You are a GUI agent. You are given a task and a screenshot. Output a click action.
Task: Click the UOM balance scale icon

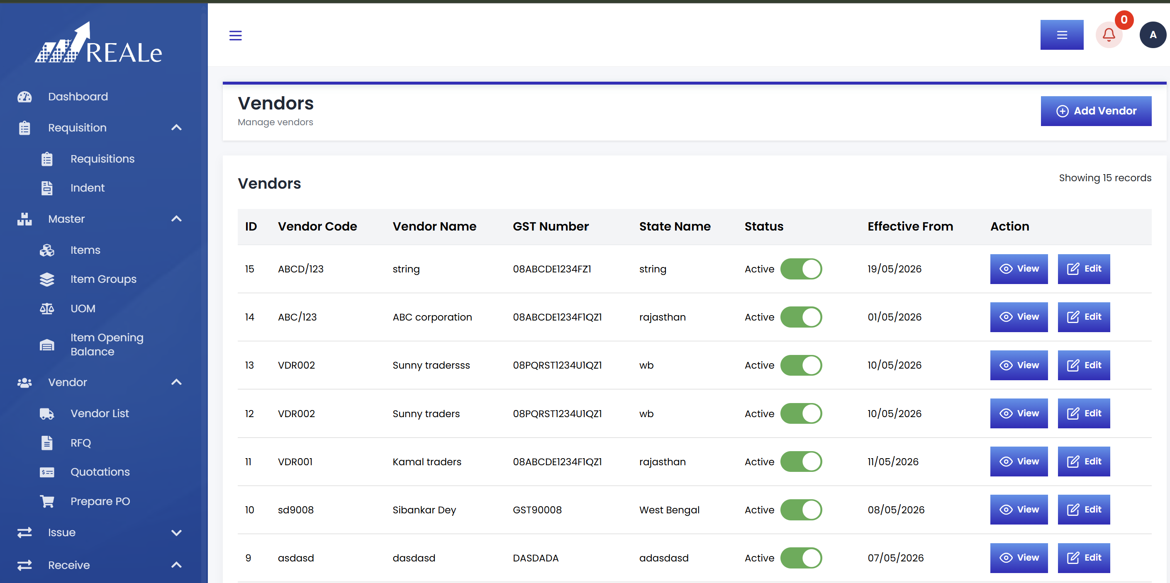47,309
